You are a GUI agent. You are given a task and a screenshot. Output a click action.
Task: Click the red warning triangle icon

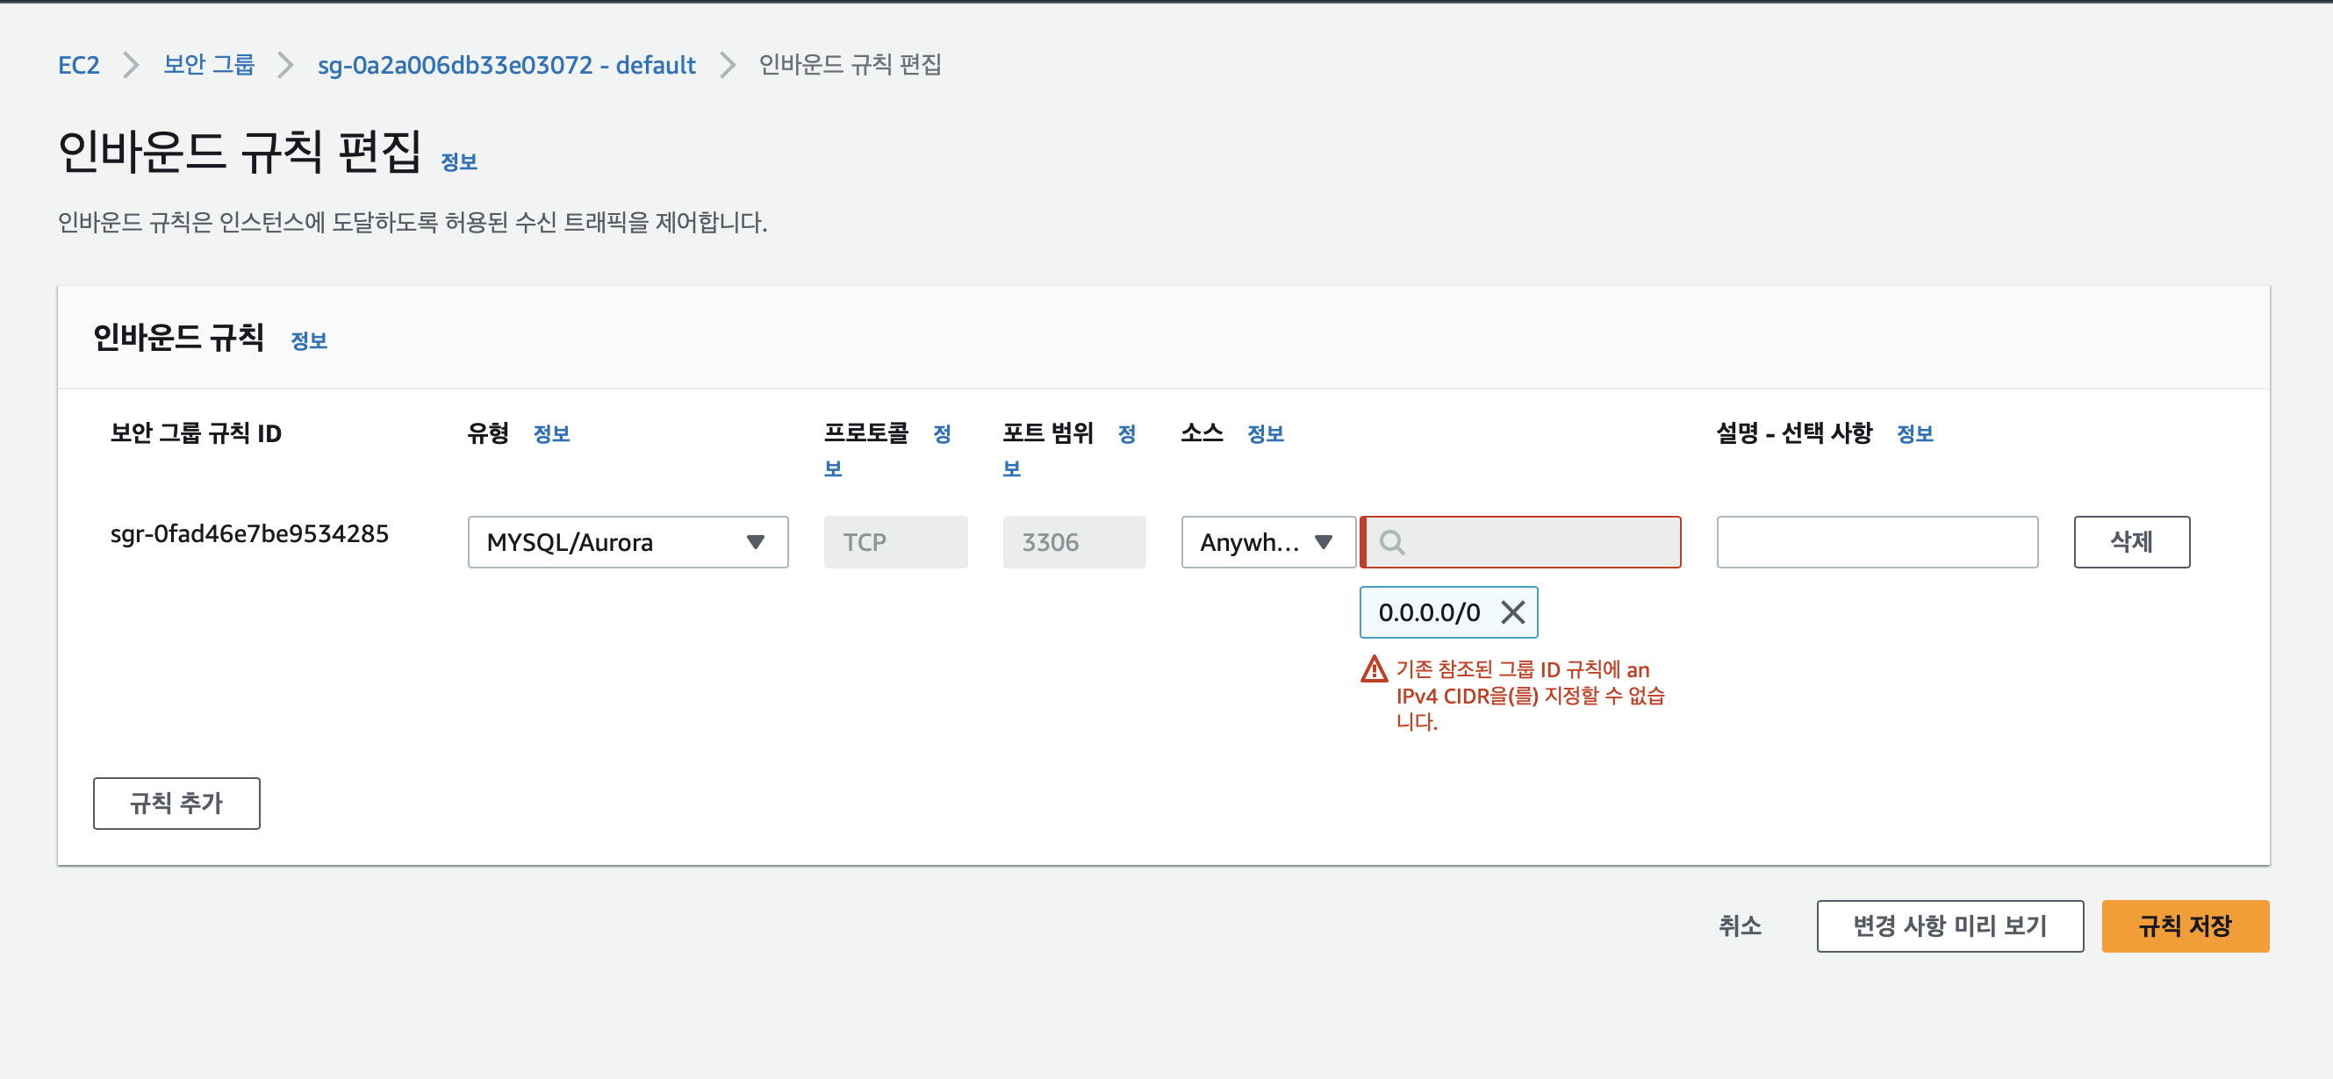pos(1374,669)
